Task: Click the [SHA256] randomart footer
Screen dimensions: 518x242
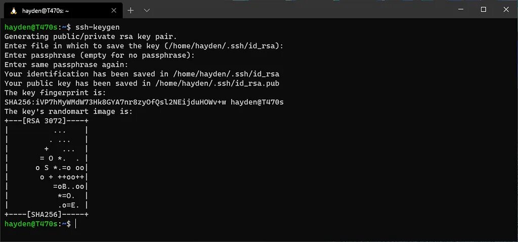Action: 45,215
